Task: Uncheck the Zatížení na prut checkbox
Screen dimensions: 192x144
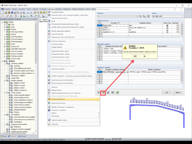Action: [x=10, y=85]
